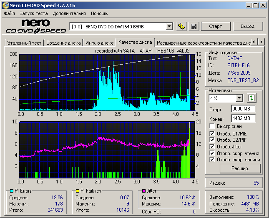The width and height of the screenshot is (269, 218).
Task: Click the Расшир. button
Action: coord(234,168)
